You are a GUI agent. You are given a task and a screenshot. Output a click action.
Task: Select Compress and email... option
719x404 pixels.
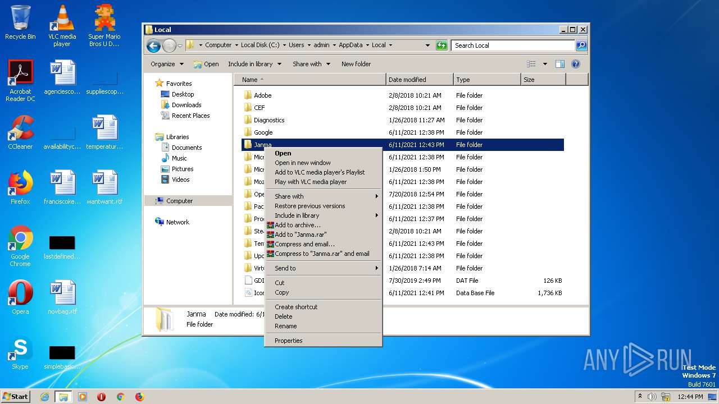324,244
